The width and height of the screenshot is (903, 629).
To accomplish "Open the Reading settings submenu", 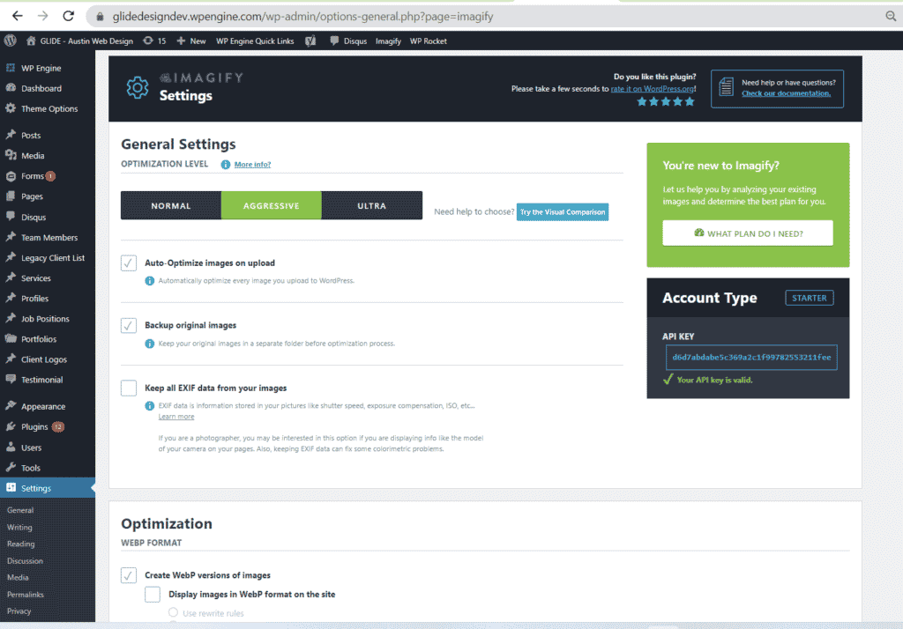I will click(x=21, y=544).
